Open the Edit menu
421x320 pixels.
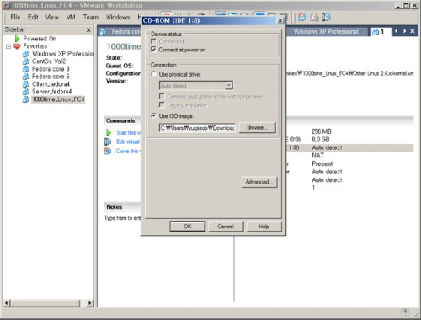pos(33,17)
